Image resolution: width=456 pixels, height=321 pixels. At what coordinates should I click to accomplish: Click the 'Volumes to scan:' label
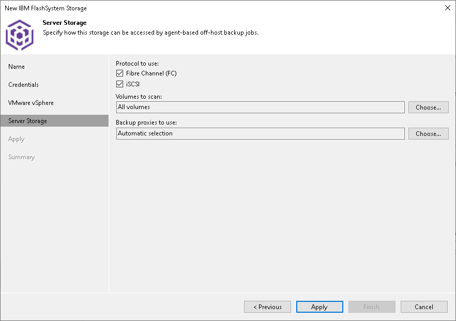tap(139, 97)
